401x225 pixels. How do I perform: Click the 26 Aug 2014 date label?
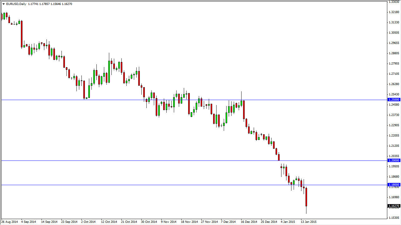click(x=10, y=222)
